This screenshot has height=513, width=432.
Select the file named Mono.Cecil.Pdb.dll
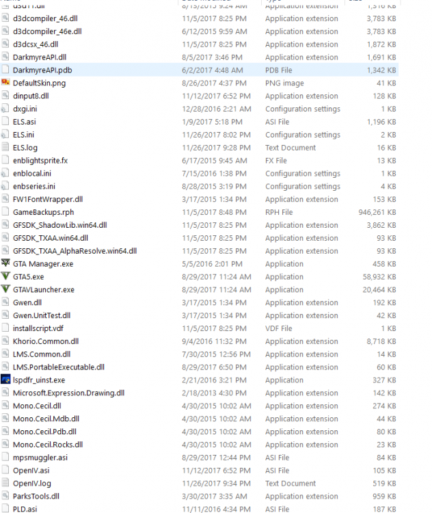tap(45, 432)
